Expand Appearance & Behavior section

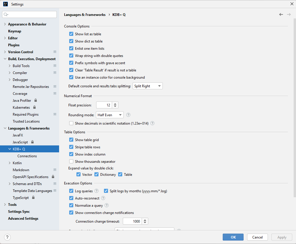click(5, 24)
